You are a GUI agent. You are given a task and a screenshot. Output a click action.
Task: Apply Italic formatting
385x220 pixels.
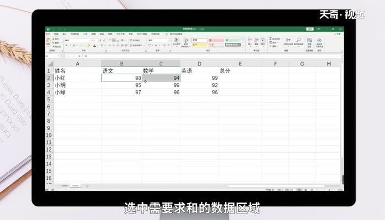pos(70,46)
